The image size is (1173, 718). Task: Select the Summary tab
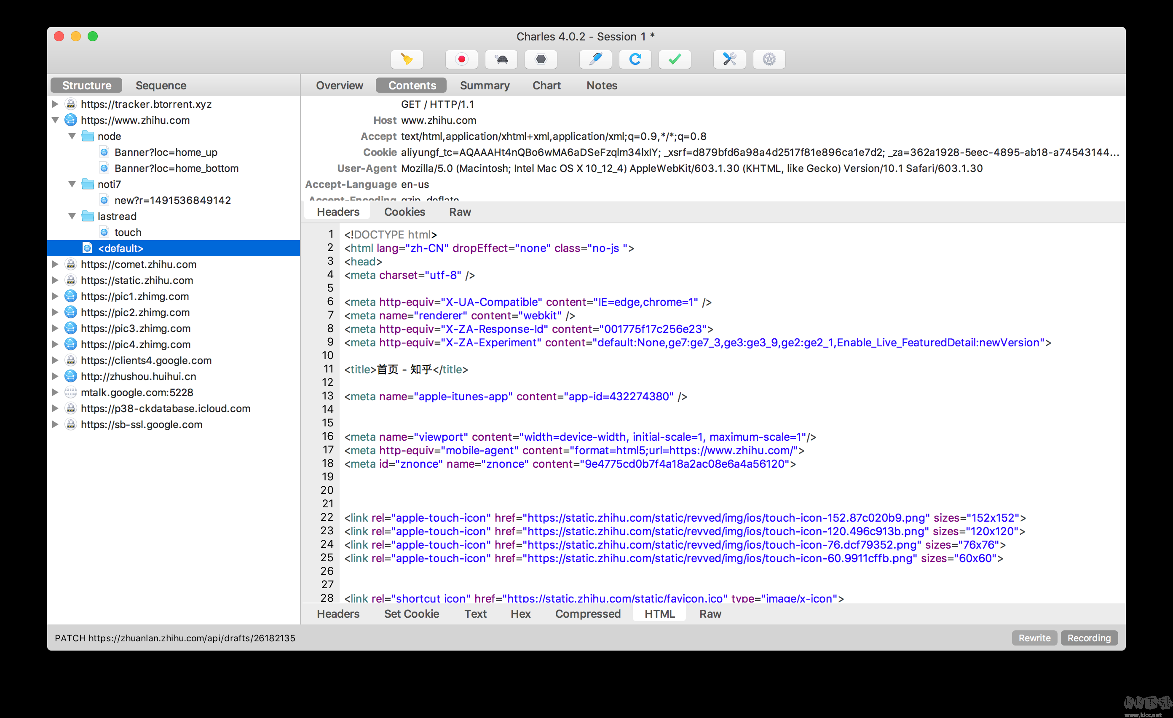pyautogui.click(x=483, y=85)
